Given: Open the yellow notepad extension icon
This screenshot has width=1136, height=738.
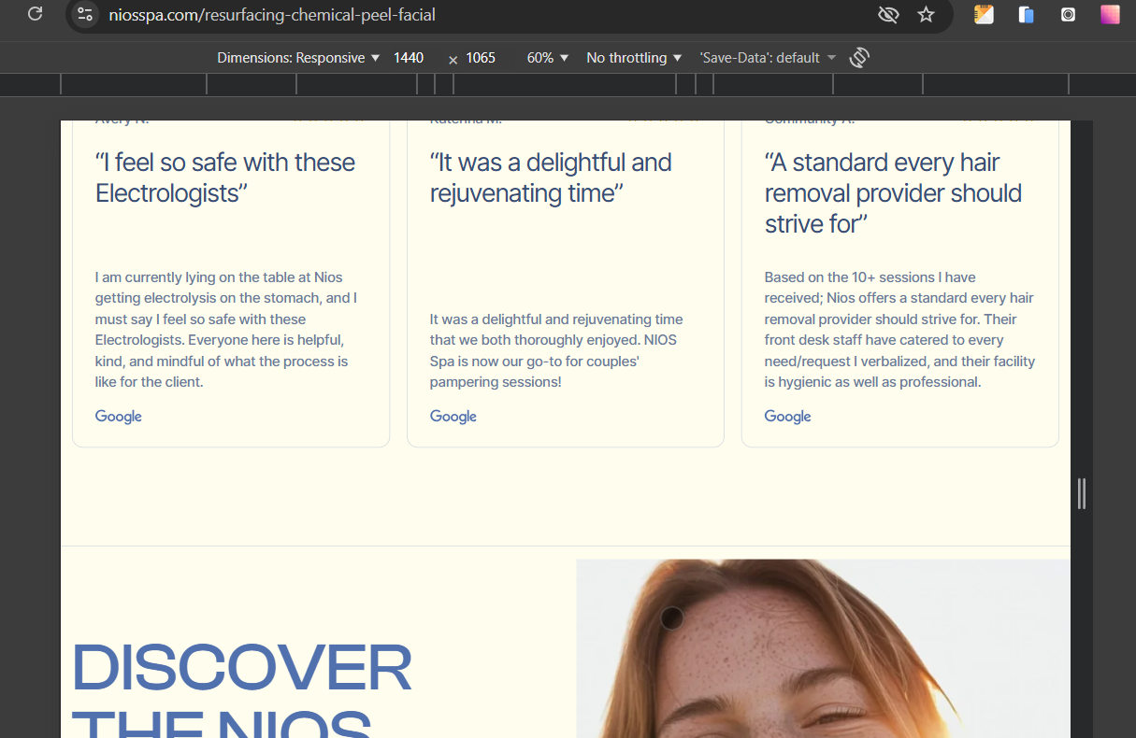Looking at the screenshot, I should (x=984, y=14).
